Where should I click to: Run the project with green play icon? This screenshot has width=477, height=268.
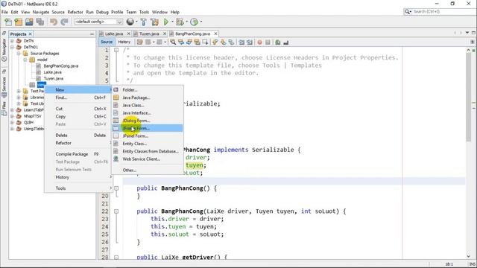166,22
